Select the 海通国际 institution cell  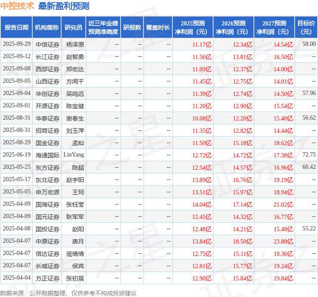[47, 155]
